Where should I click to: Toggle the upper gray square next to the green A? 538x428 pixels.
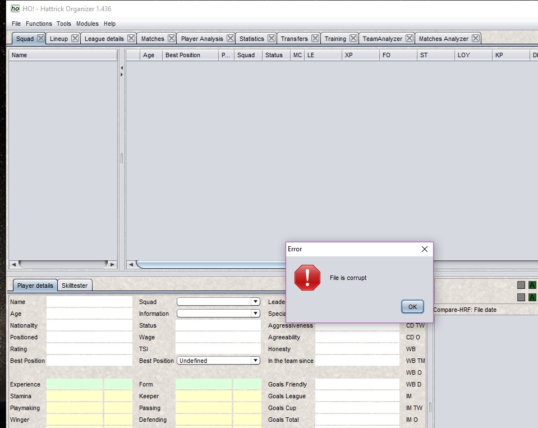[521, 284]
